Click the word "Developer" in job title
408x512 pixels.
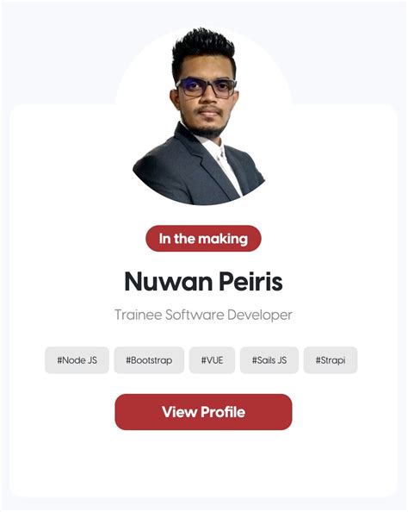point(260,315)
